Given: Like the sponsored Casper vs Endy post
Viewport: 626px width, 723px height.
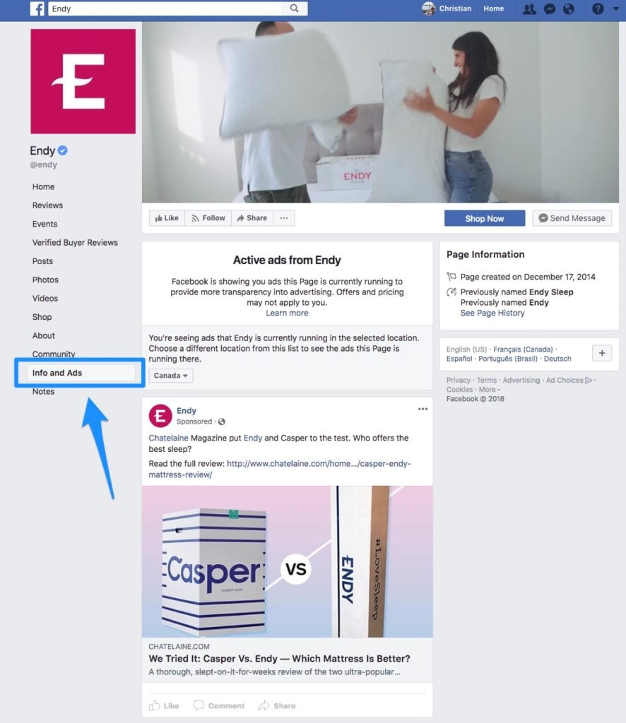Looking at the screenshot, I should tap(164, 705).
